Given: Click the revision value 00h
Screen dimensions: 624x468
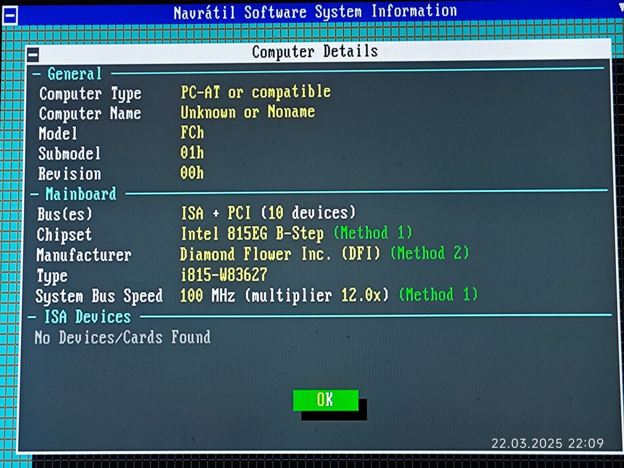Looking at the screenshot, I should coord(192,173).
